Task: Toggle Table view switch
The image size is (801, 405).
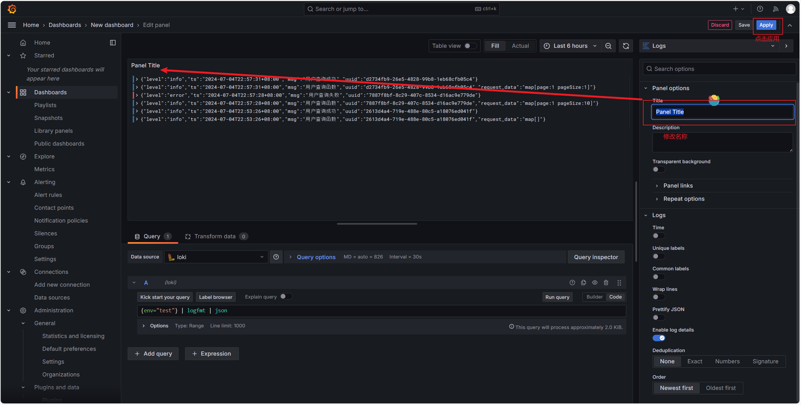Action: tap(470, 46)
